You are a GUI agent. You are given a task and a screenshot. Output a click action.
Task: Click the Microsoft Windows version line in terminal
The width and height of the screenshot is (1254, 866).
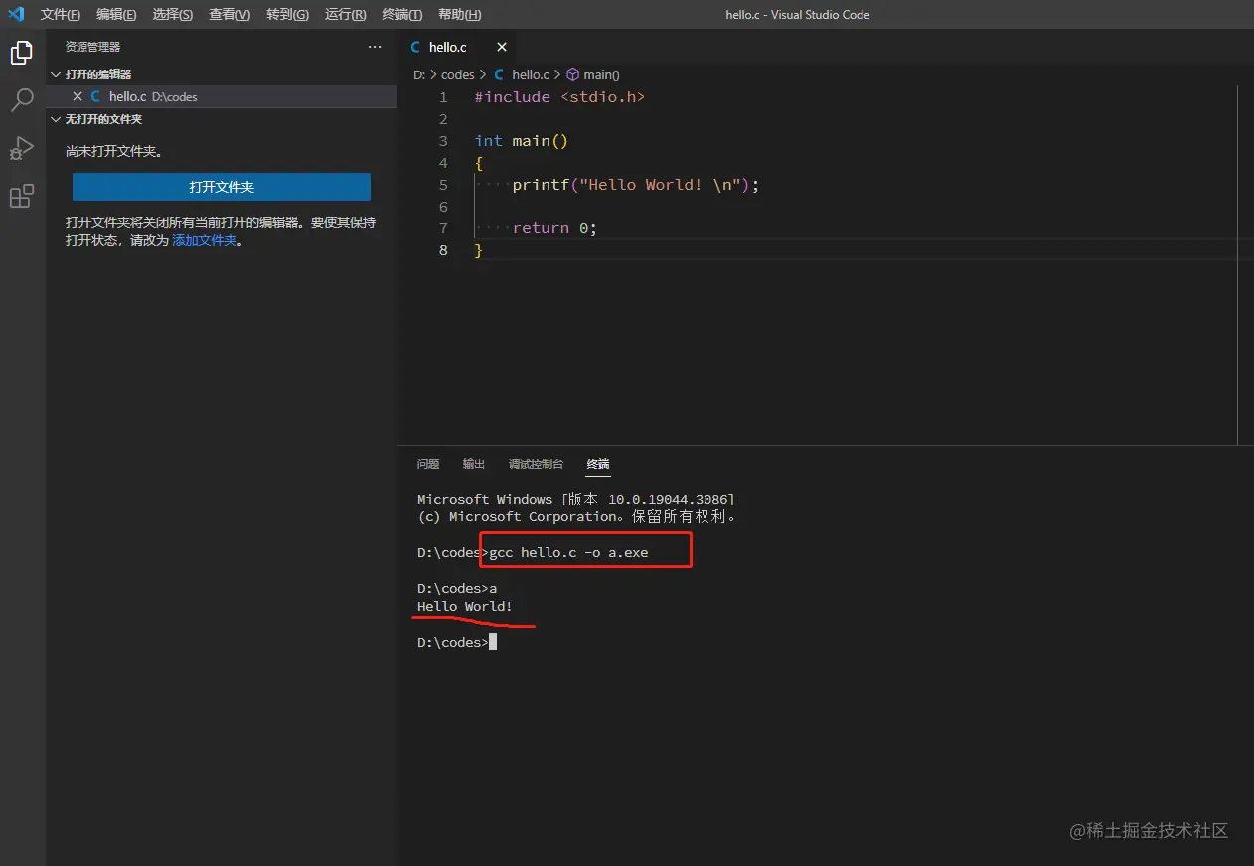576,499
